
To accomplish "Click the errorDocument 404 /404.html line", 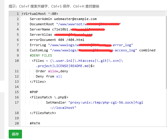I will coord(57,40).
